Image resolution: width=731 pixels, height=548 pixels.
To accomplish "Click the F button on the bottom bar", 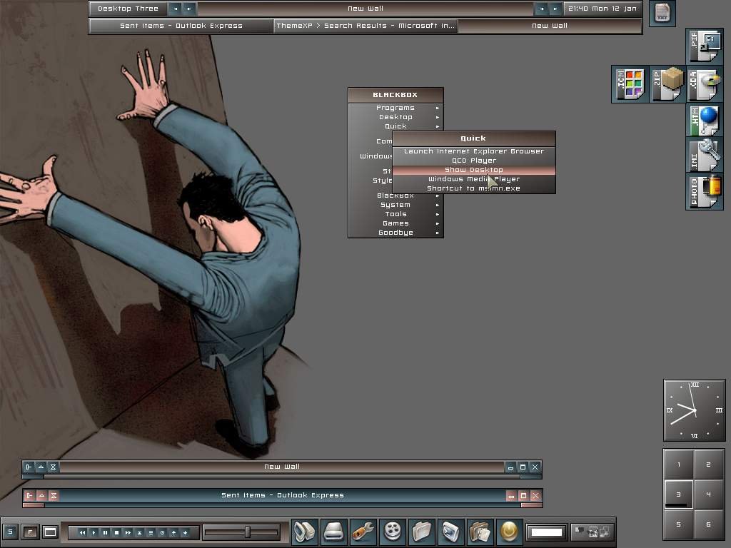I will pos(30,532).
